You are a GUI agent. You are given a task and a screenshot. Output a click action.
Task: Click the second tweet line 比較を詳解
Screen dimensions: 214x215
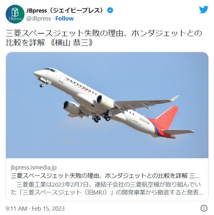tap(25, 43)
